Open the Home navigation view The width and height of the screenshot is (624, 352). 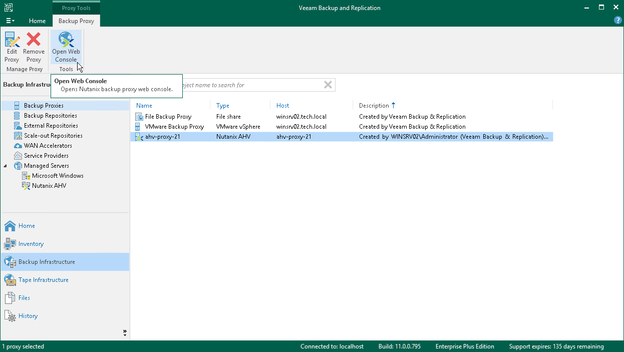pos(27,226)
